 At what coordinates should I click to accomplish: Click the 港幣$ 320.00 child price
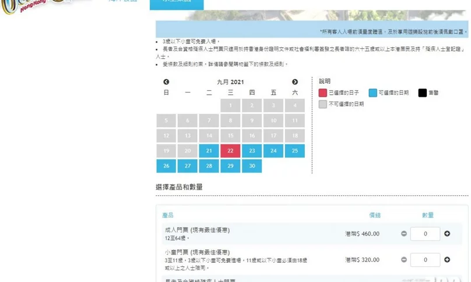[362, 260]
